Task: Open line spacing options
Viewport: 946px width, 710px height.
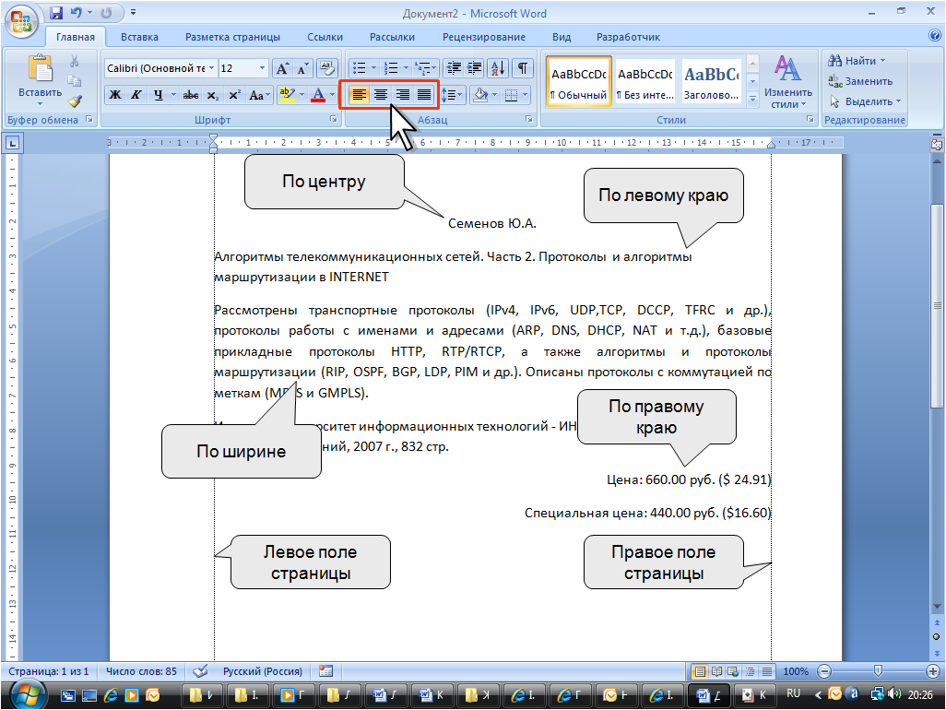Action: point(451,95)
